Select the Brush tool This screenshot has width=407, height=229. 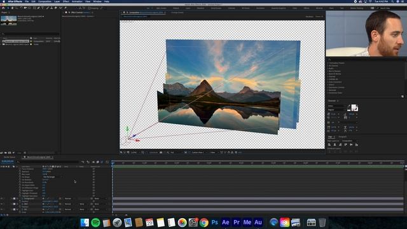(48, 8)
